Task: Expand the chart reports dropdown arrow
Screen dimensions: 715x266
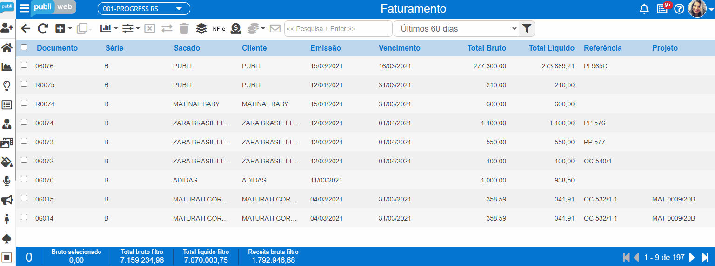Action: (116, 29)
